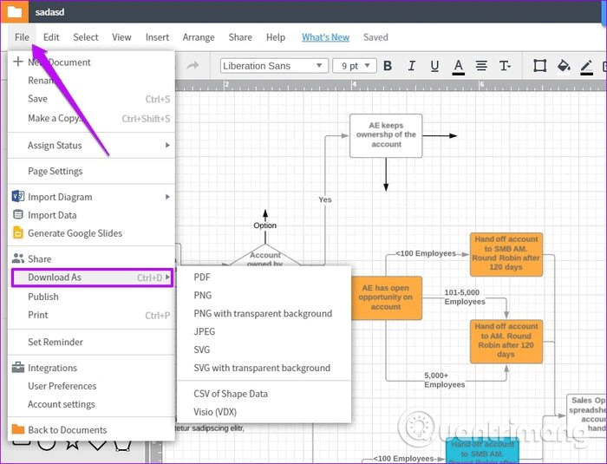Download as plain PNG
This screenshot has height=464, width=607.
click(264, 295)
